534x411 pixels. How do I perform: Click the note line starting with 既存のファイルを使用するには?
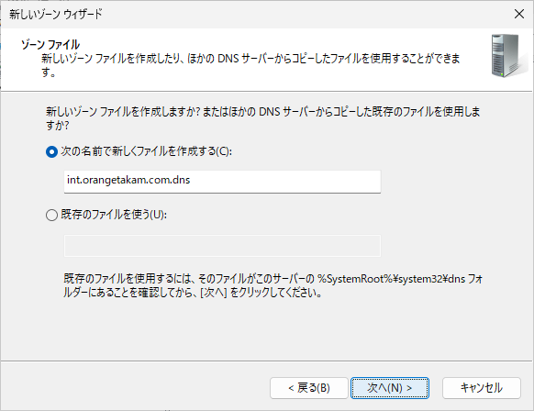273,279
